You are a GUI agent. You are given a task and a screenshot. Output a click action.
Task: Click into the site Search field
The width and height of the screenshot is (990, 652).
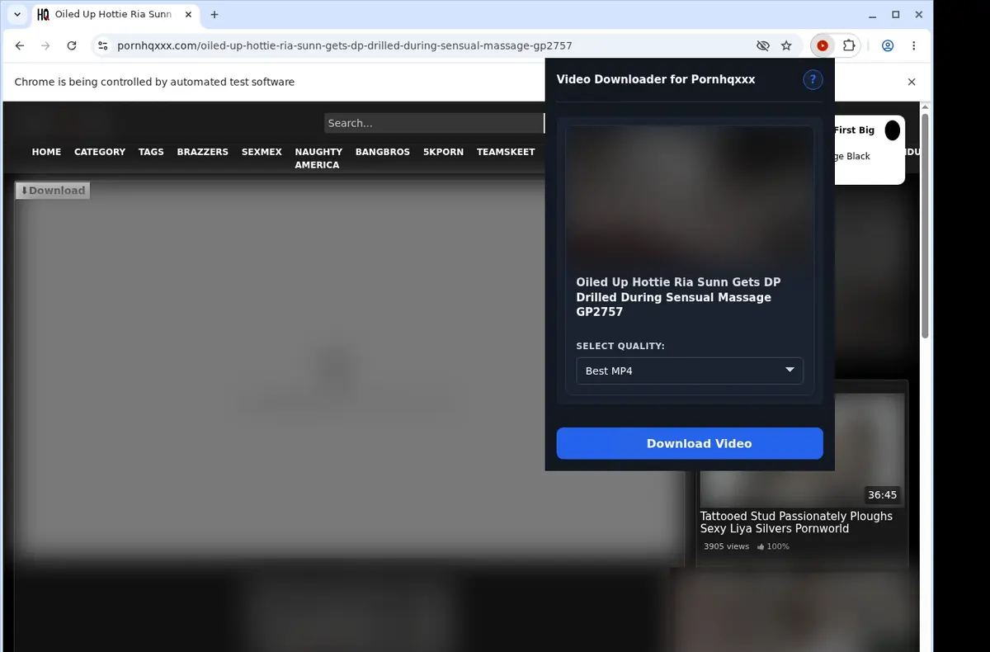tap(434, 123)
